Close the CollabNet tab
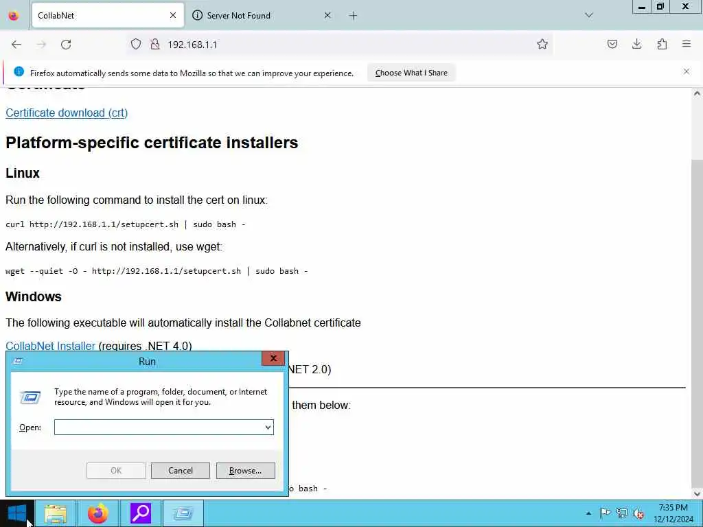The height and width of the screenshot is (527, 703). [x=172, y=15]
